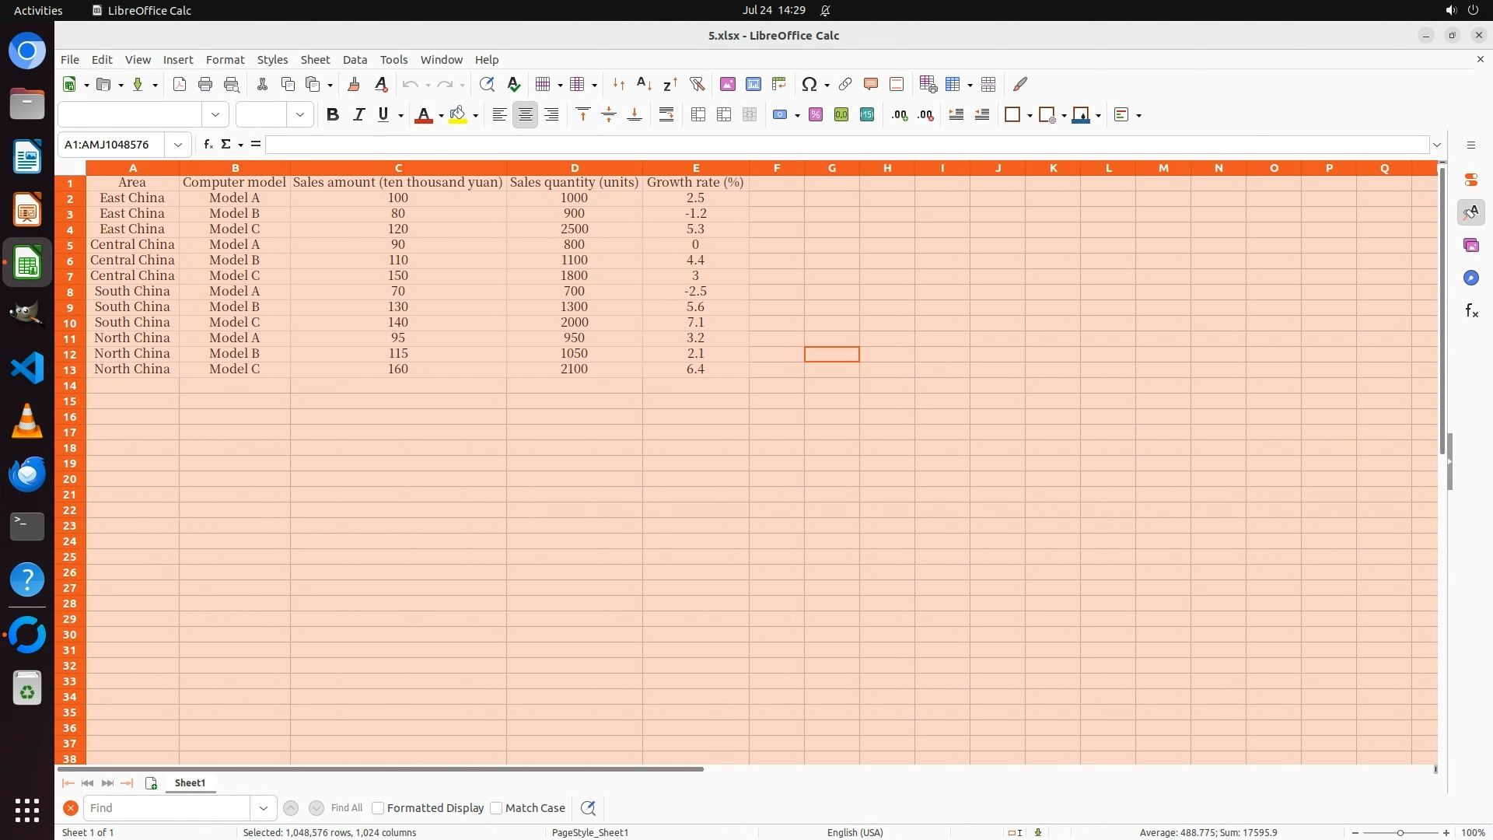
Task: Open the Function Wizard next to the Name Box
Action: point(208,145)
